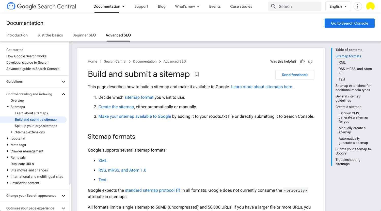The width and height of the screenshot is (381, 211).
Task: Click the XML bullet link in main content
Action: click(103, 161)
